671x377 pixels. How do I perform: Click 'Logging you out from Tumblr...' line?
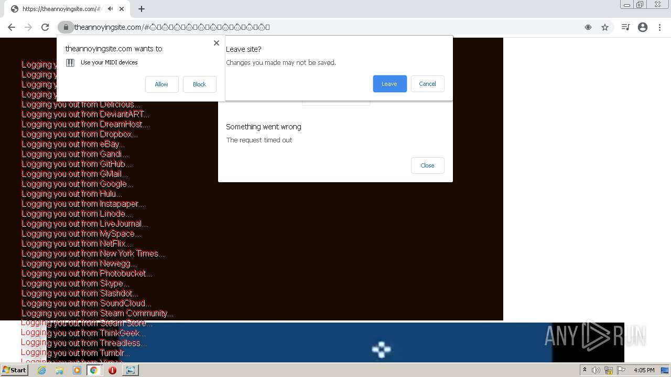[75, 353]
